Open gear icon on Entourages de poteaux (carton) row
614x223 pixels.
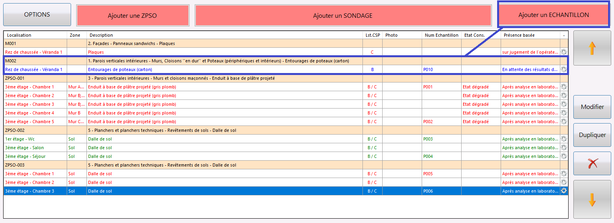[564, 69]
